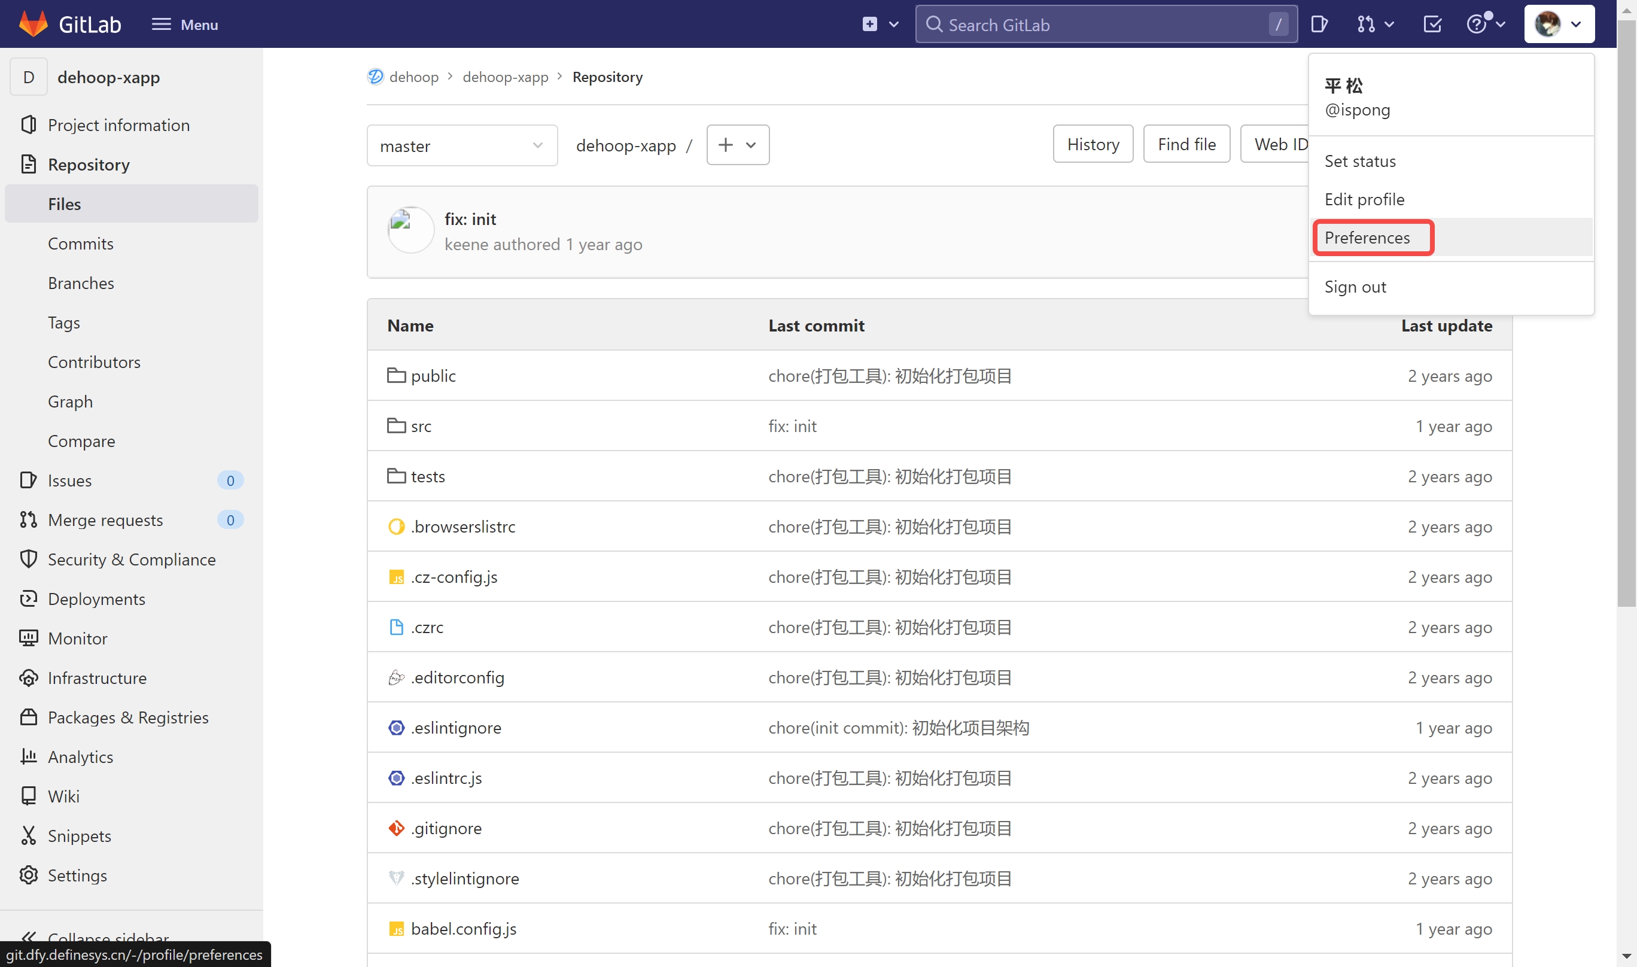Click the dehoop-xapp breadcrumb link

tap(506, 77)
